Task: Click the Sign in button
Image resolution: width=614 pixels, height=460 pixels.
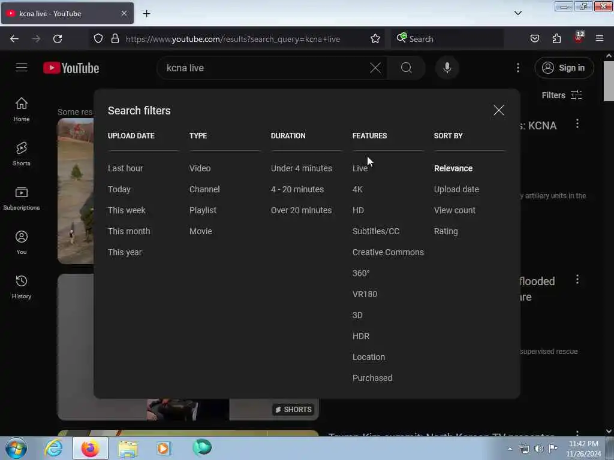Action: tap(564, 68)
